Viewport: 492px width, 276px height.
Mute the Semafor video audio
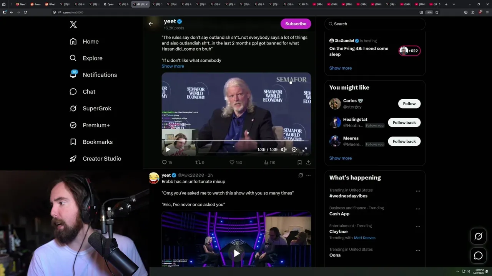tap(284, 149)
